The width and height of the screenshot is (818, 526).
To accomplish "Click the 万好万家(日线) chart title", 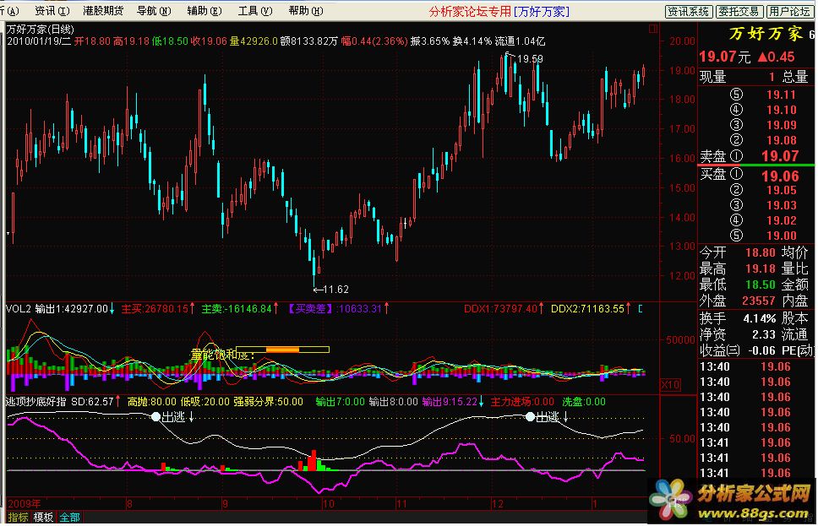I will (41, 30).
